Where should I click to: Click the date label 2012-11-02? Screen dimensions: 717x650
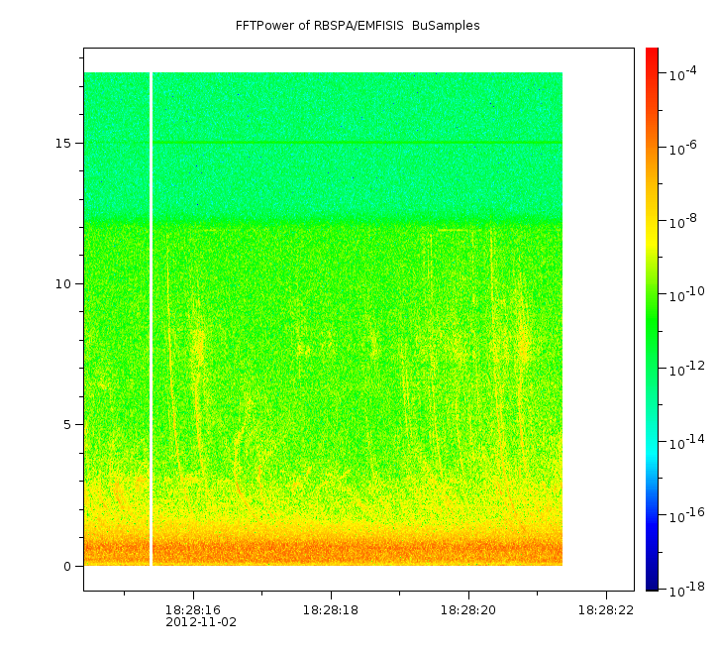point(201,622)
